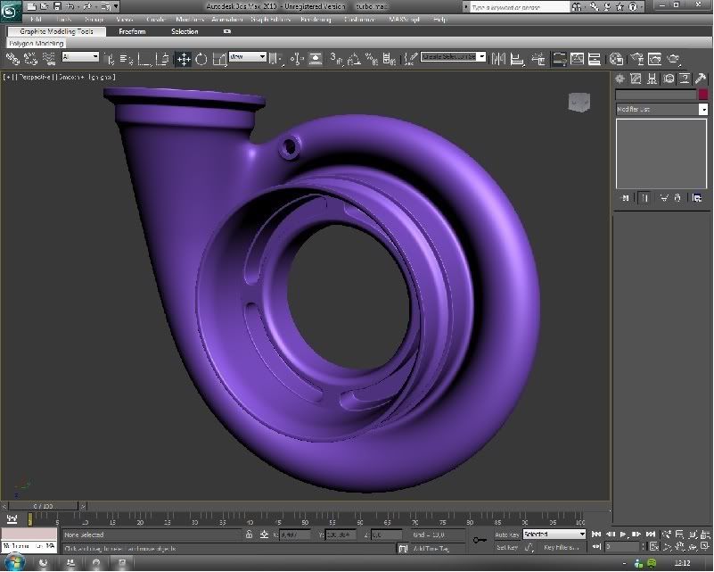Expand the Modifier List dropdown
This screenshot has height=572, width=714.
point(661,109)
